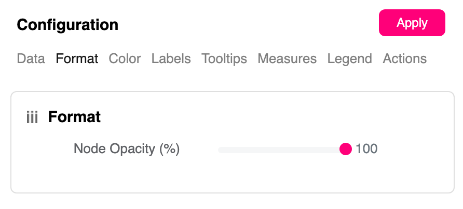Click the slider track at three-quarters opacity
Screen dimensions: 463x209
tap(314, 150)
